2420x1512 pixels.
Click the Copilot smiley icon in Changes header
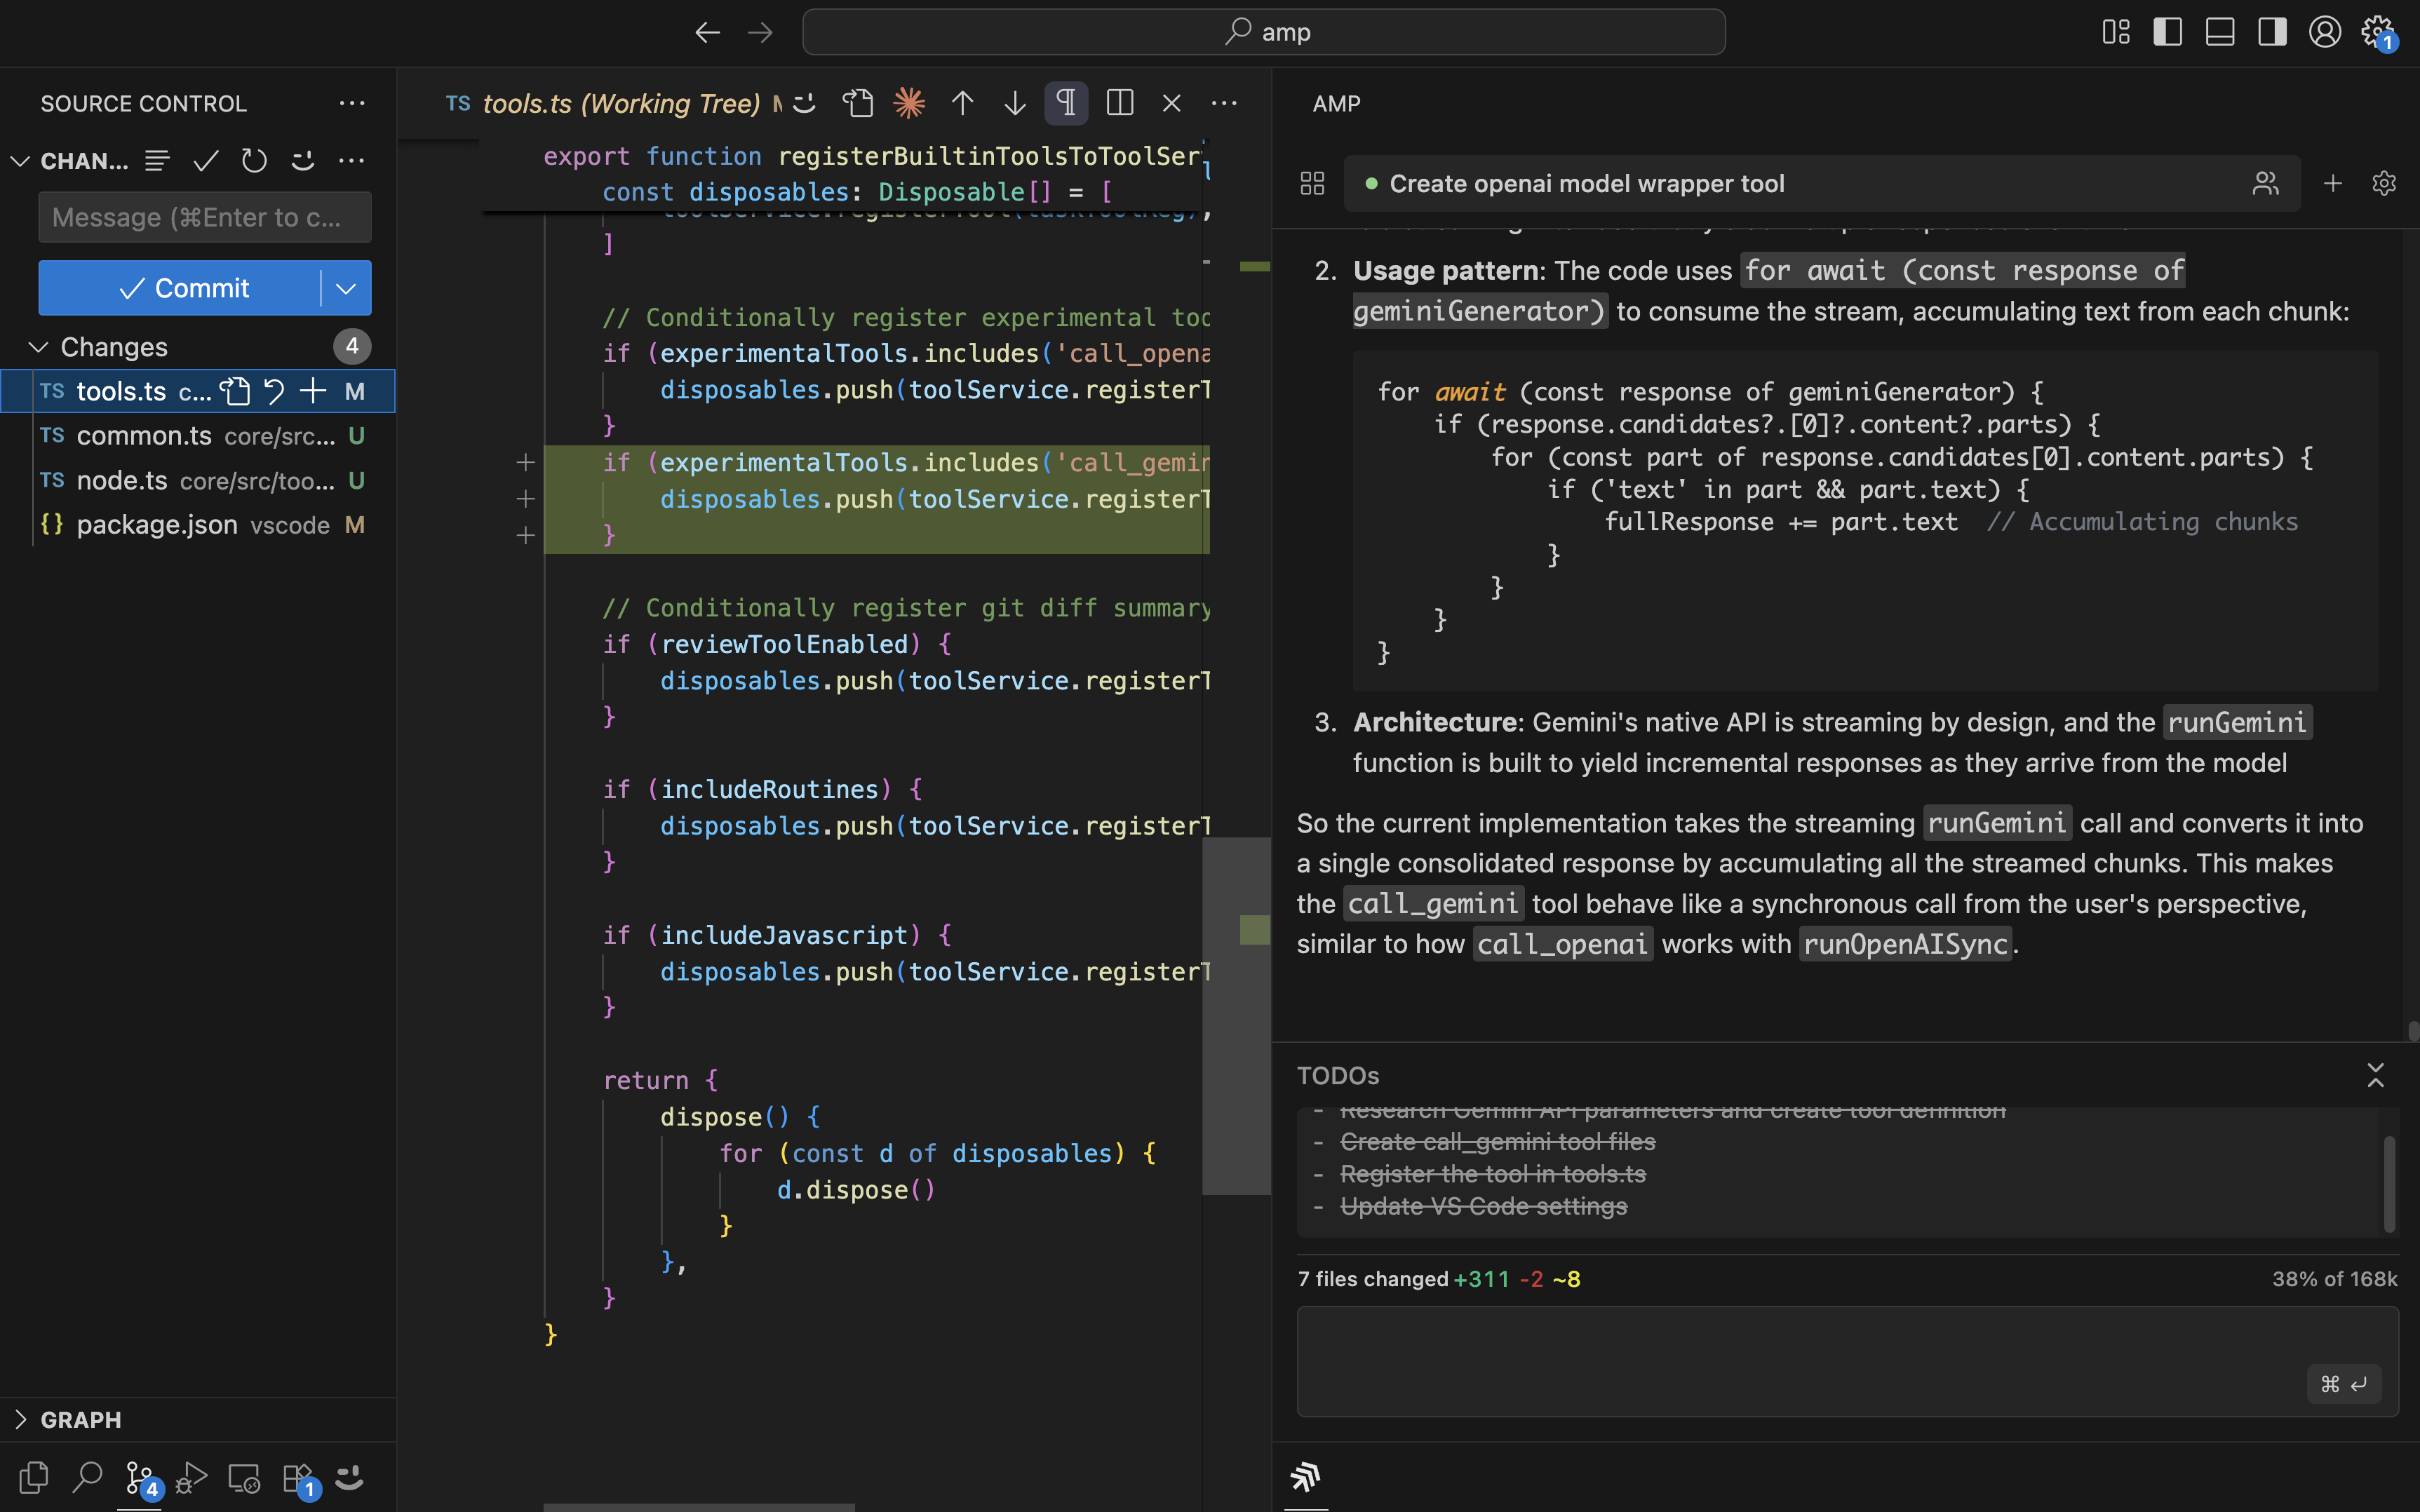(x=303, y=160)
